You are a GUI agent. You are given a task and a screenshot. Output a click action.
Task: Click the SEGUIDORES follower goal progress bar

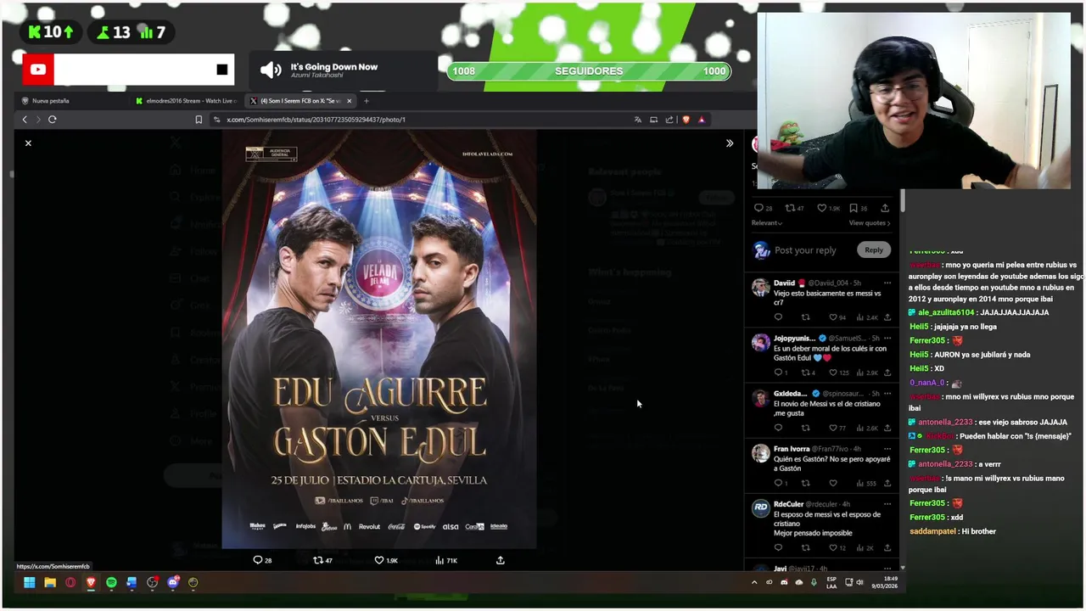click(589, 71)
